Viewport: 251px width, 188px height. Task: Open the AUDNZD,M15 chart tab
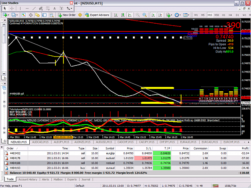(x=82, y=142)
